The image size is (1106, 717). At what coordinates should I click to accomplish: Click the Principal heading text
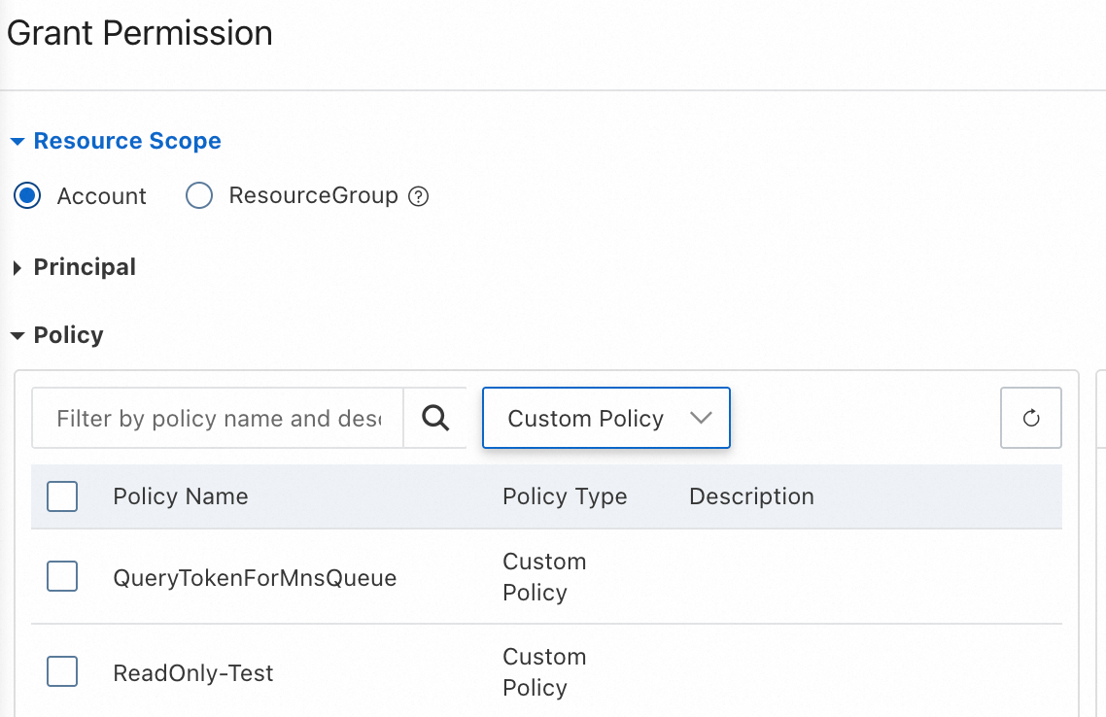tap(85, 267)
